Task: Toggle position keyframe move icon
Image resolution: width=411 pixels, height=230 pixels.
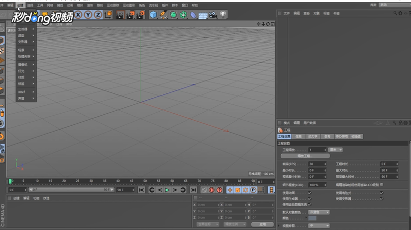Action: point(230,190)
